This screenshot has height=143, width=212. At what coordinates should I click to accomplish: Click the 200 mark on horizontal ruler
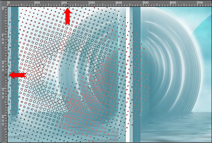point(65,3)
